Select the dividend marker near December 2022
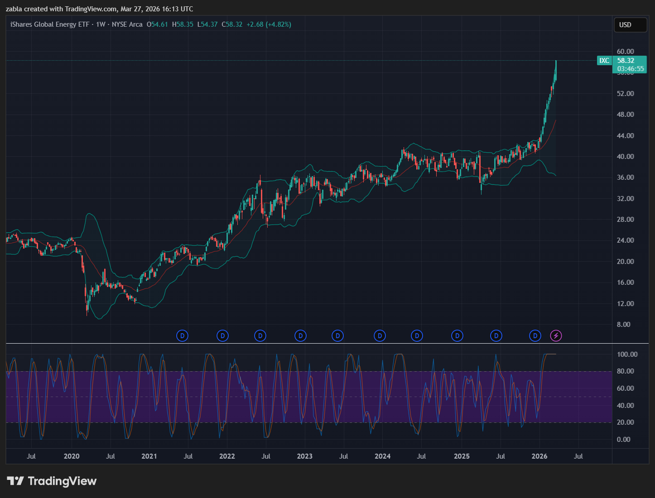655x498 pixels. click(300, 336)
